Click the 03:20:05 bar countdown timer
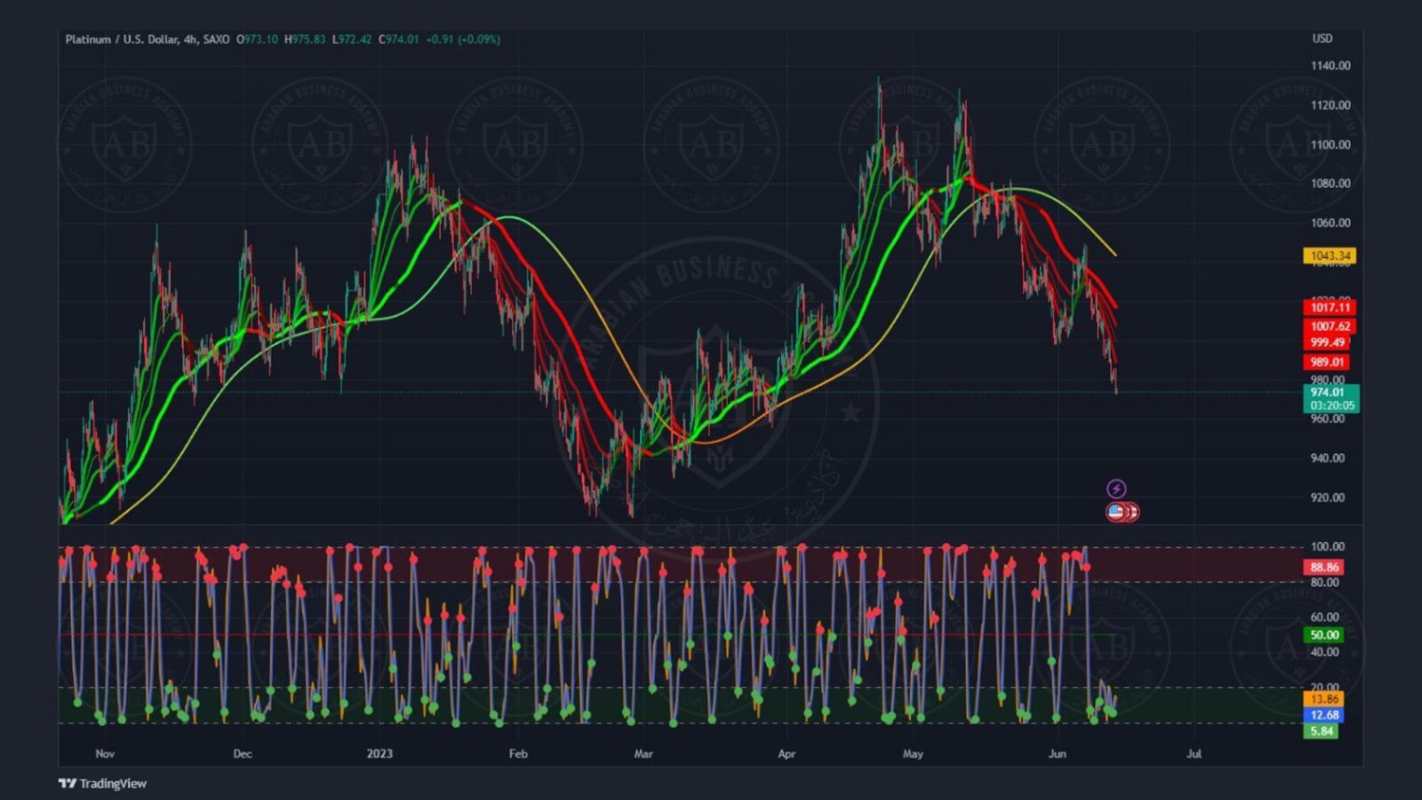This screenshot has height=800, width=1422. pos(1332,406)
